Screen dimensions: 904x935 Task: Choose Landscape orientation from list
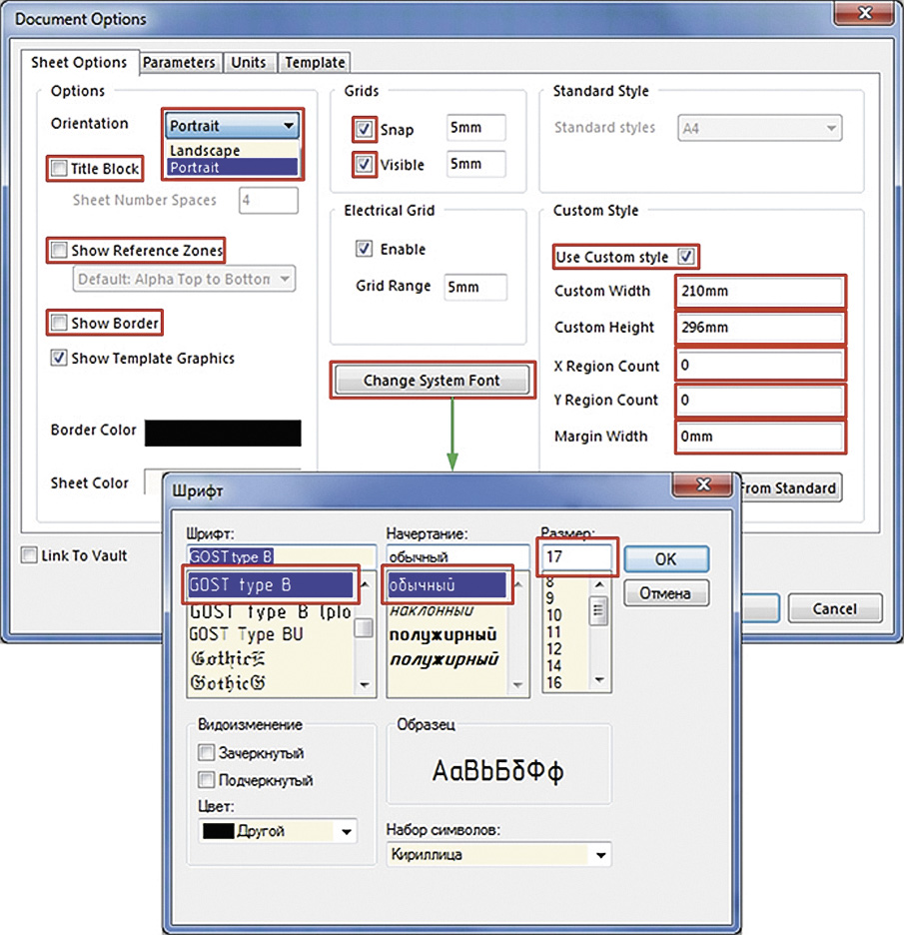point(233,150)
